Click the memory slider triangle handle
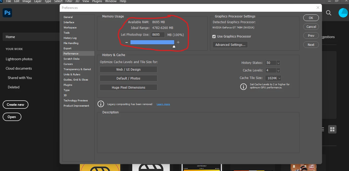Viewport: 349px width, 171px height. [174, 47]
